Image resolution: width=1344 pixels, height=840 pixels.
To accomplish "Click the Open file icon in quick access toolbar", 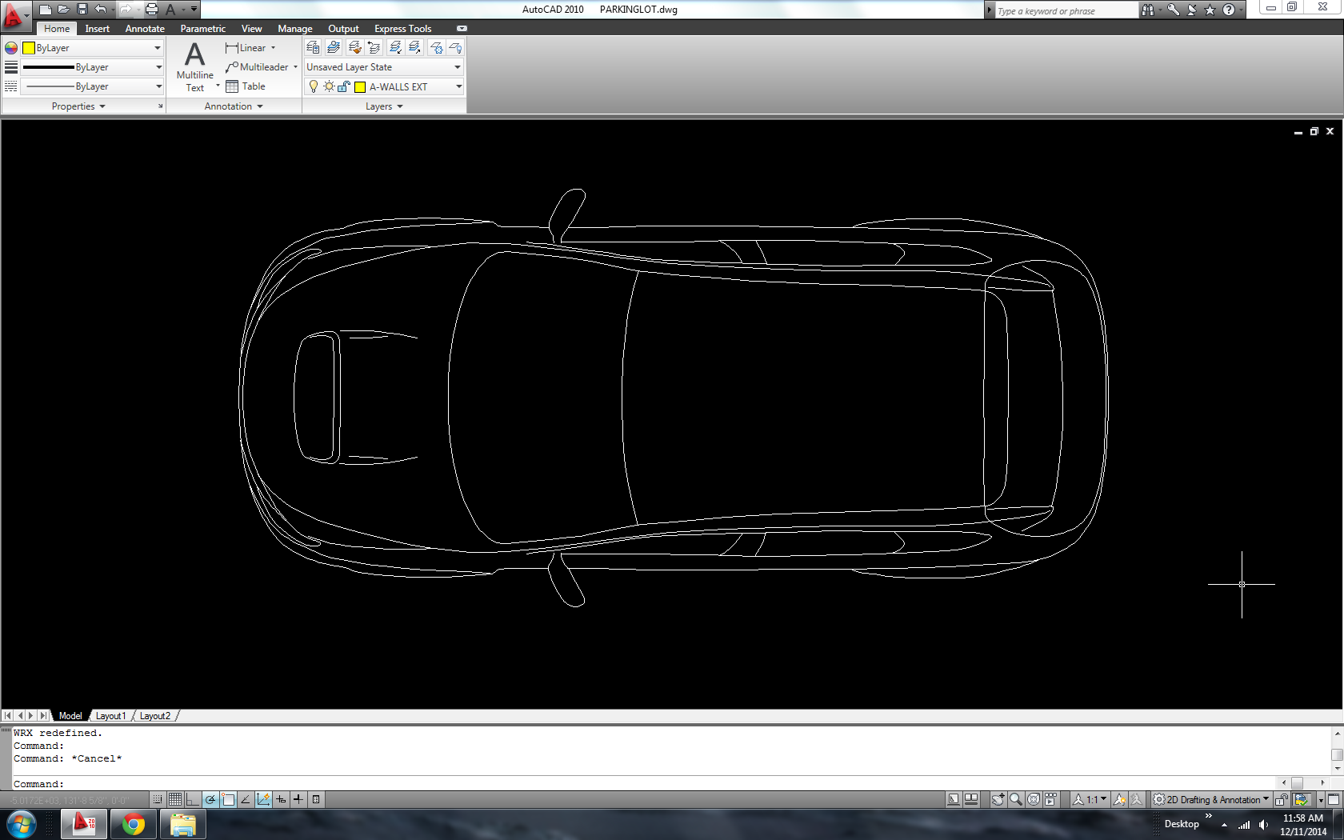I will [63, 10].
